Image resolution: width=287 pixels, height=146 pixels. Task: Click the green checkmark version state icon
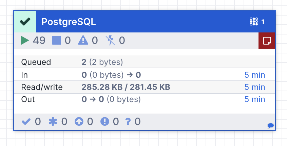click(x=25, y=22)
